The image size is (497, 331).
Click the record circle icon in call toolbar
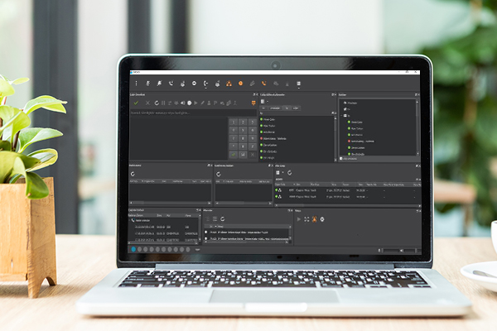(190, 103)
